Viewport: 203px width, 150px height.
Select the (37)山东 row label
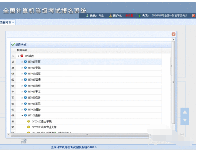pyautogui.click(x=29, y=56)
